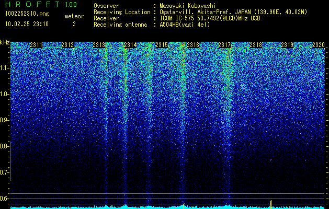The image size is (329, 209).
Task: Click the Receiving antenna field label
Action: click(x=120, y=25)
